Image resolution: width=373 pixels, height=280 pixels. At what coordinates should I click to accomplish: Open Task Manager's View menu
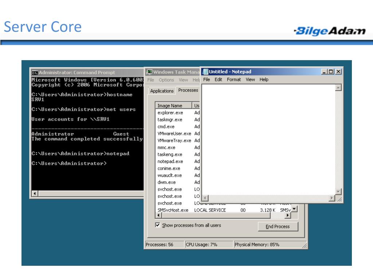pos(184,80)
